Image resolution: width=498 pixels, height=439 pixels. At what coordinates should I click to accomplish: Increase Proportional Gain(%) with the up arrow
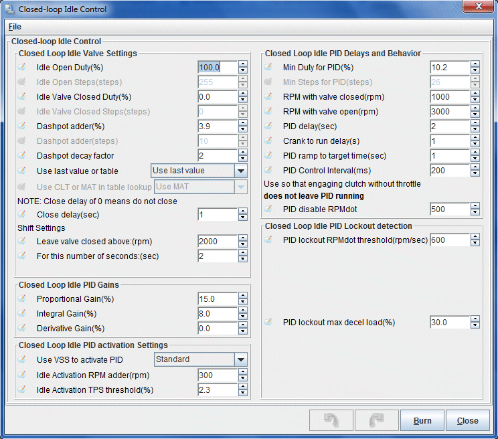(x=243, y=296)
